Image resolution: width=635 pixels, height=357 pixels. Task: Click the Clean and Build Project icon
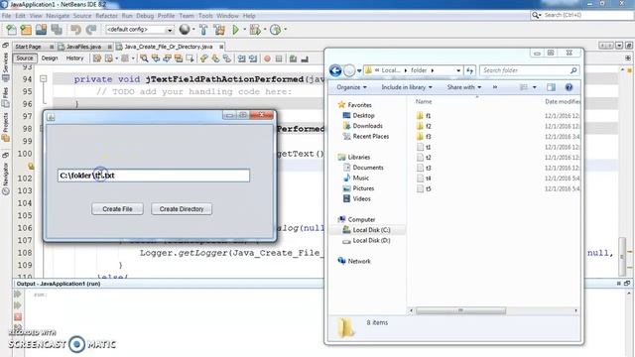click(x=219, y=30)
